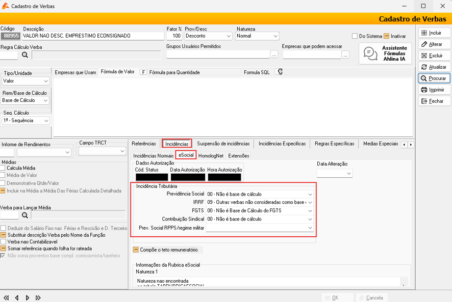452x302 pixels.
Task: Click the Atualizar button
Action: pyautogui.click(x=434, y=67)
